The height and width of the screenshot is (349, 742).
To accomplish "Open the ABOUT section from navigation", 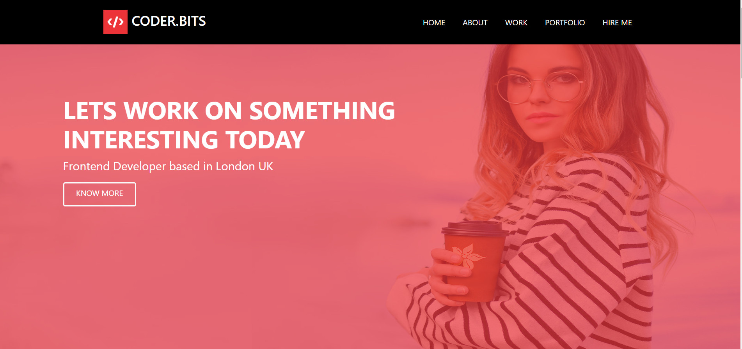I will [475, 23].
